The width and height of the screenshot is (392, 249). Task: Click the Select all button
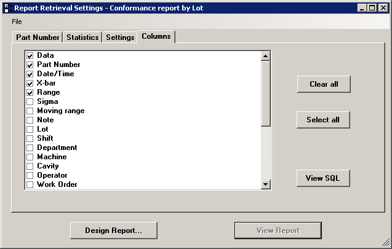click(x=323, y=120)
